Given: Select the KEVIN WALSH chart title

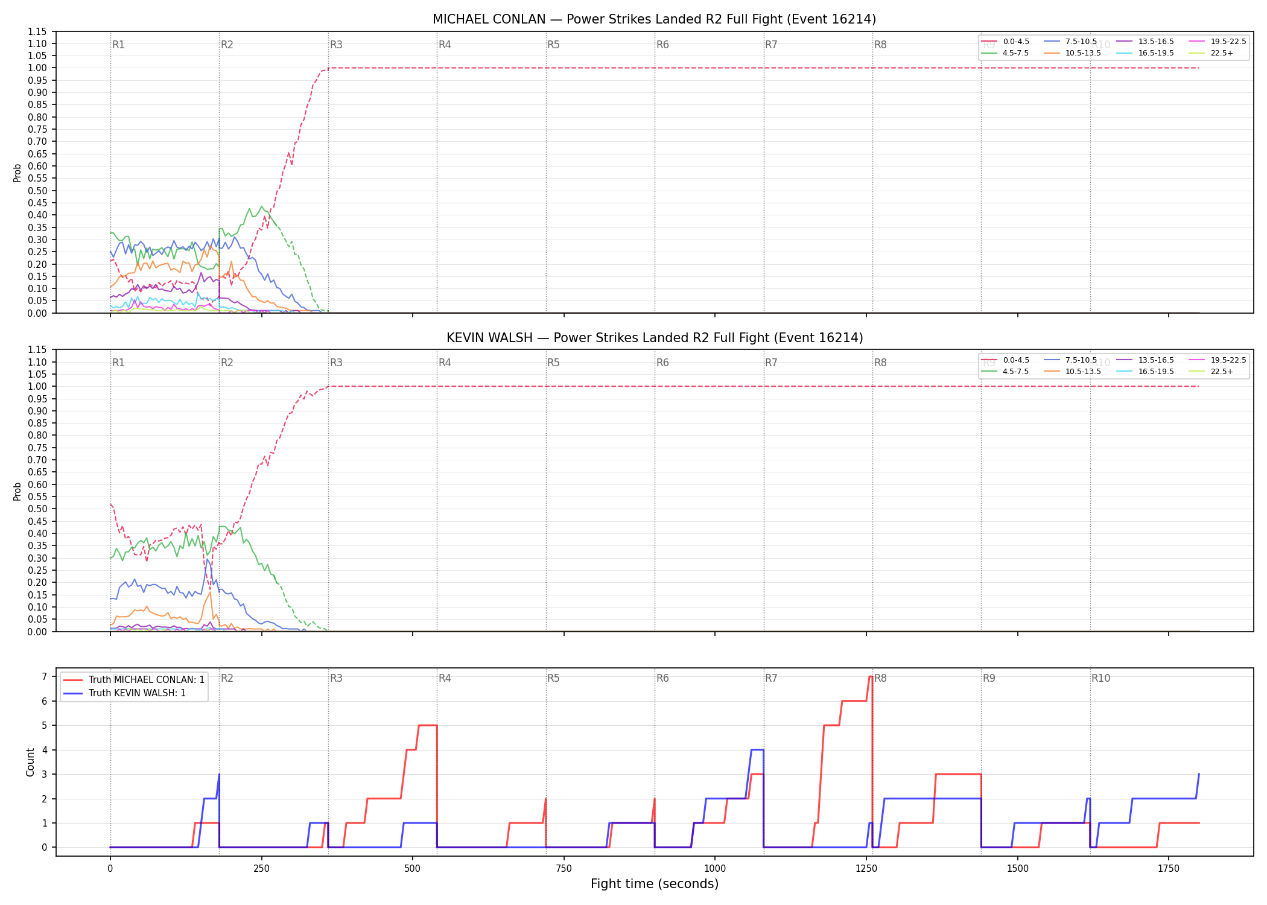Looking at the screenshot, I should [654, 338].
